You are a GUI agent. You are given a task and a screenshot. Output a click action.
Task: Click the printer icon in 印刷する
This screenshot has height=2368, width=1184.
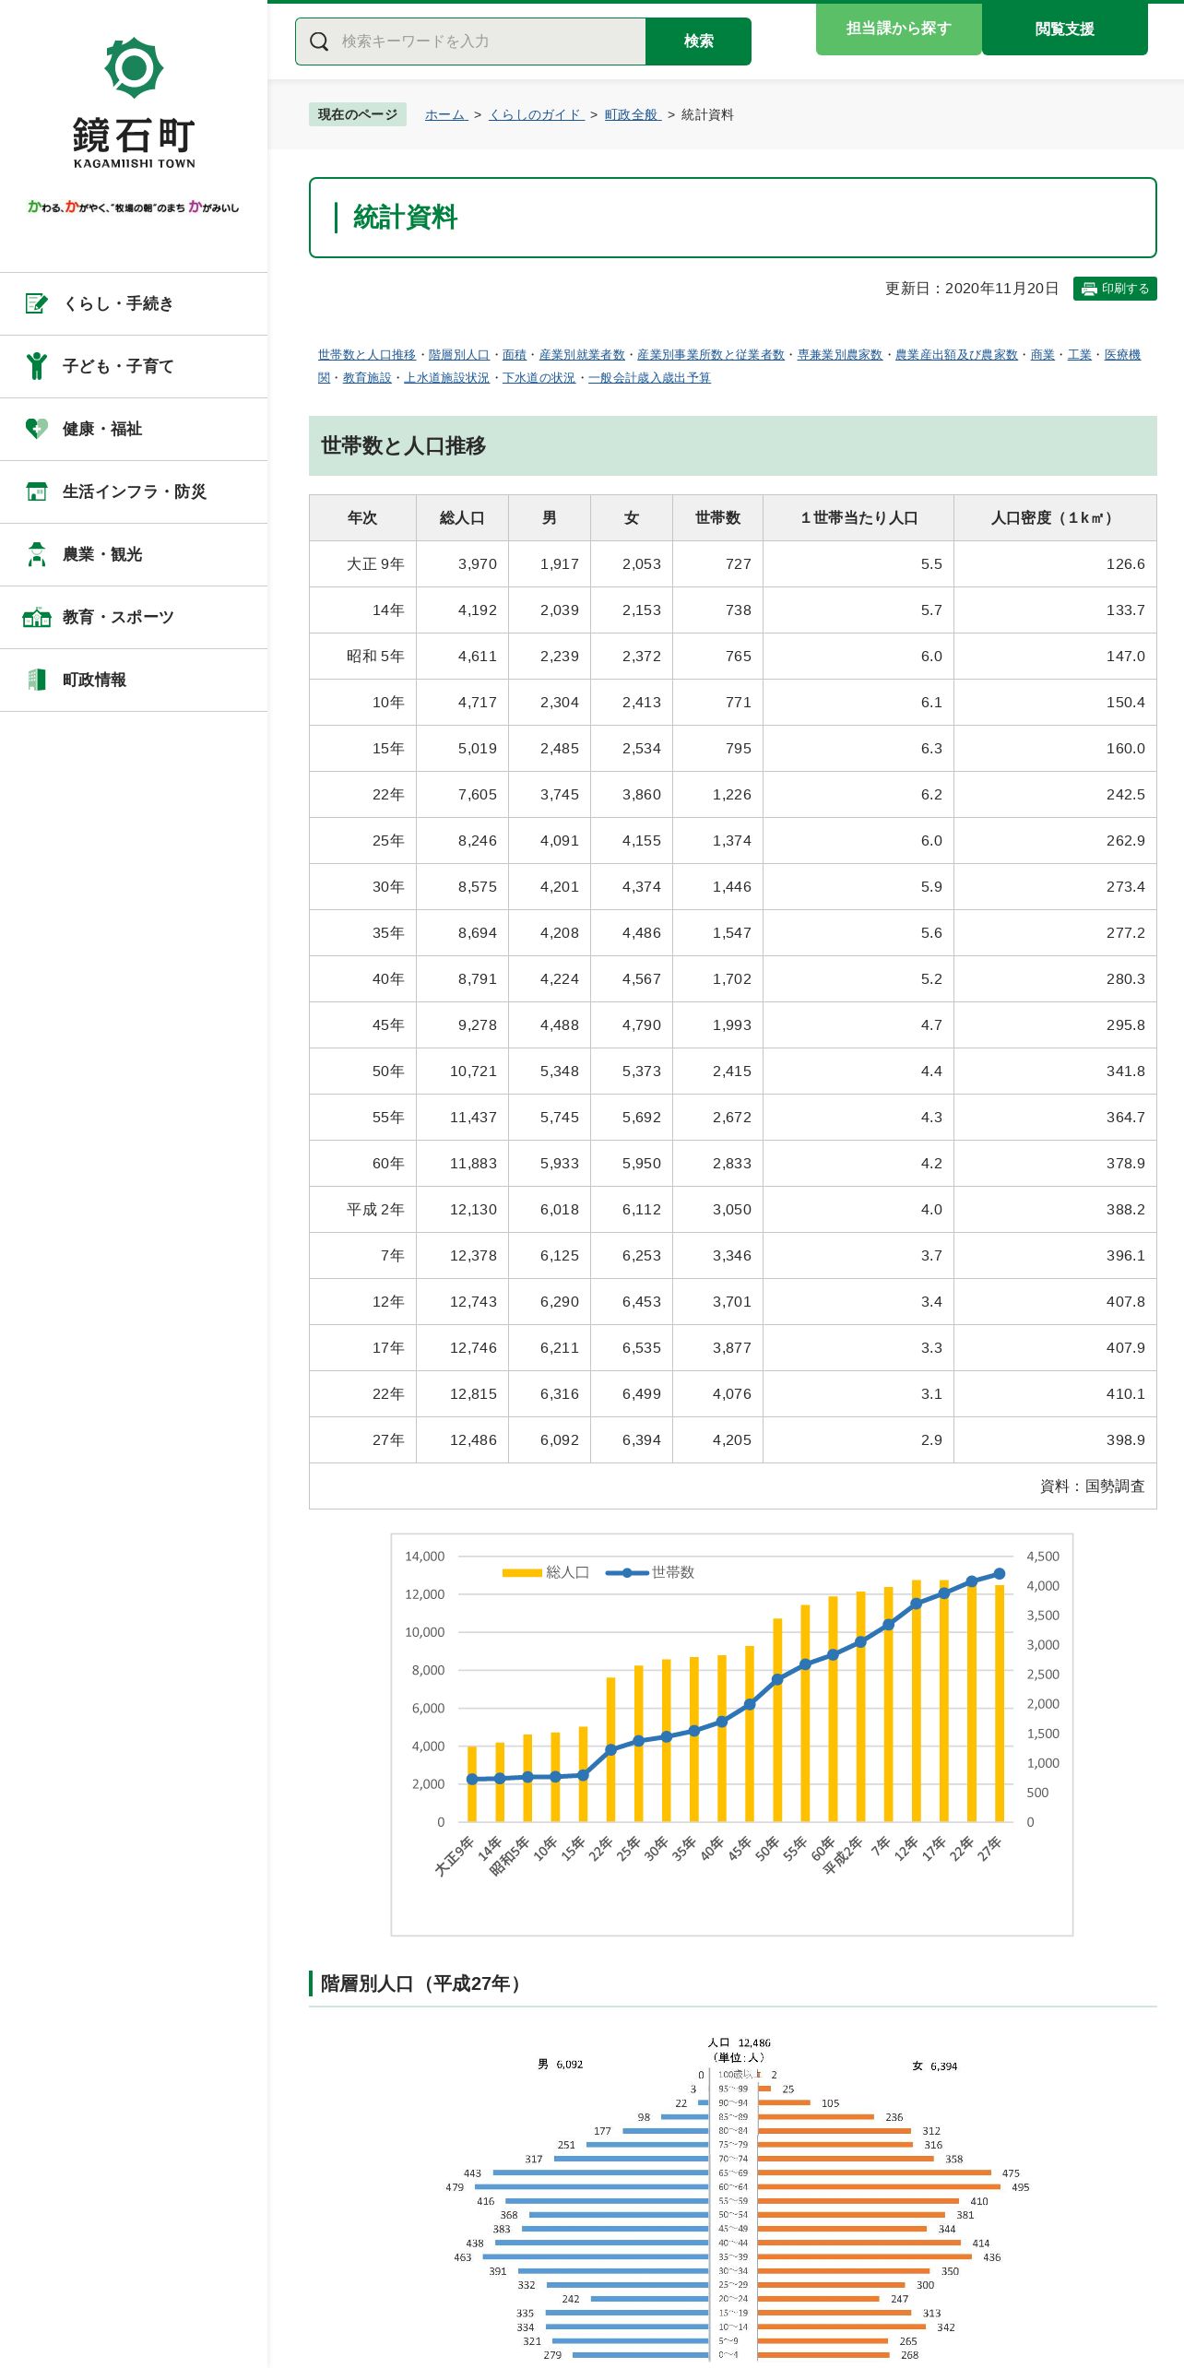click(x=1089, y=289)
